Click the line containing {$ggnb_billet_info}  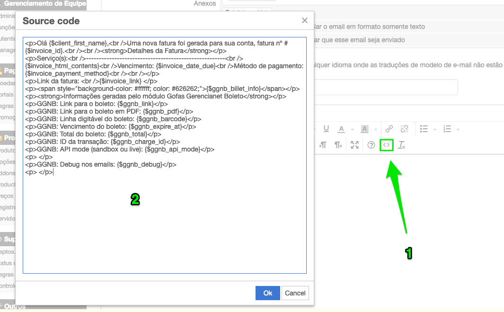click(x=162, y=89)
